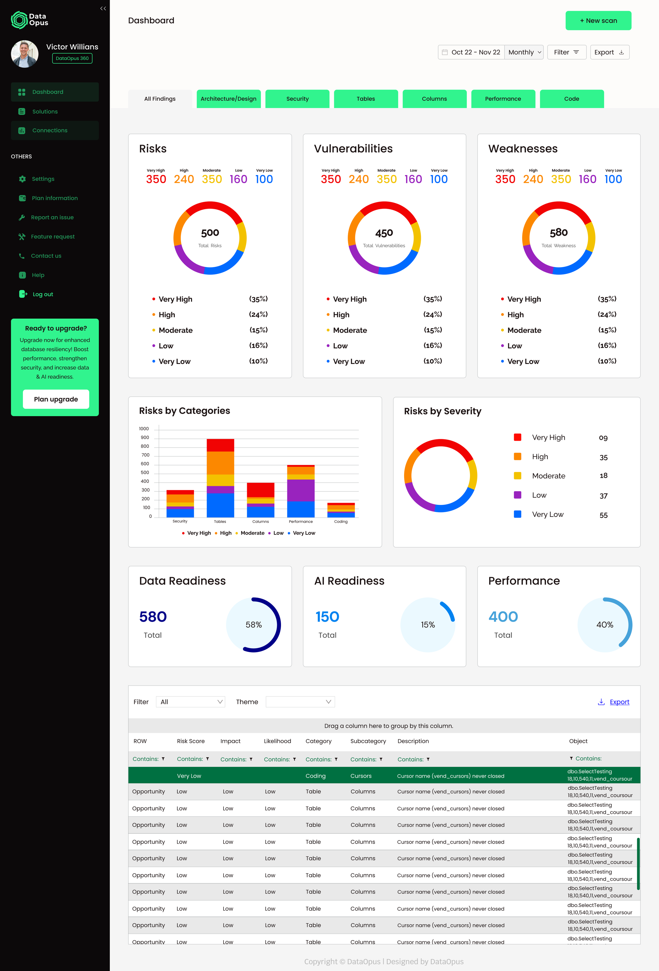Open the Monthly period dropdown
The width and height of the screenshot is (659, 971).
[x=524, y=52]
